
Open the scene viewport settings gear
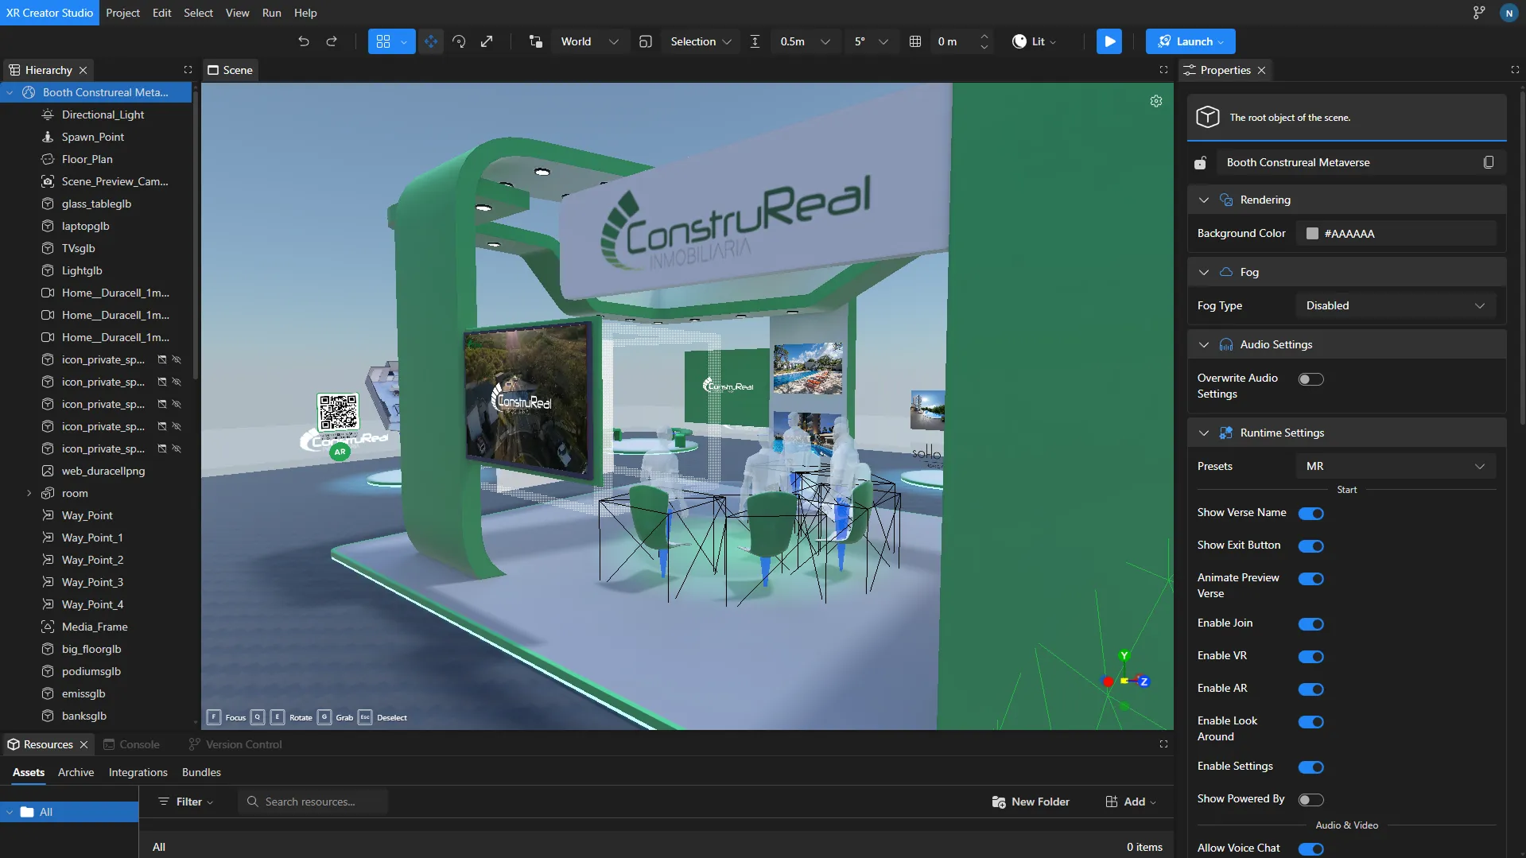(1156, 101)
